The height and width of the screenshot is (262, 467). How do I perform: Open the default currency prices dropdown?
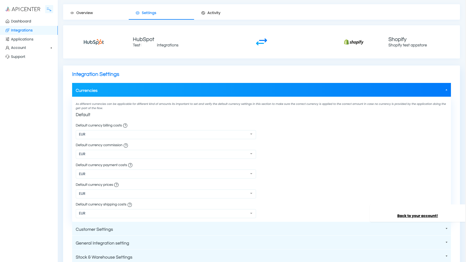[x=166, y=194]
